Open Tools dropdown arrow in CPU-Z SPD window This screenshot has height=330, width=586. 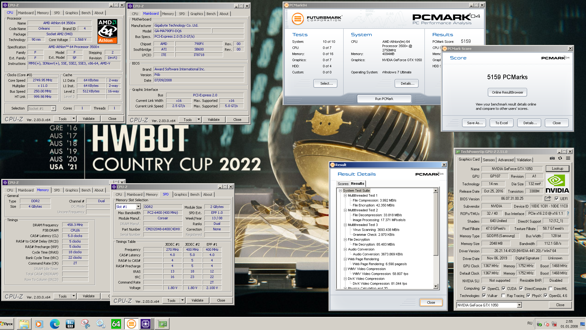(182, 300)
